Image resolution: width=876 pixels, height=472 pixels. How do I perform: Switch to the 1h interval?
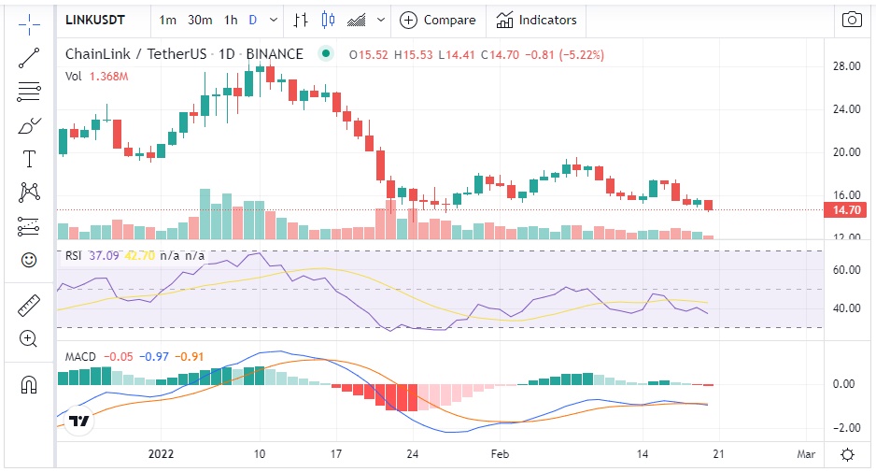(231, 21)
